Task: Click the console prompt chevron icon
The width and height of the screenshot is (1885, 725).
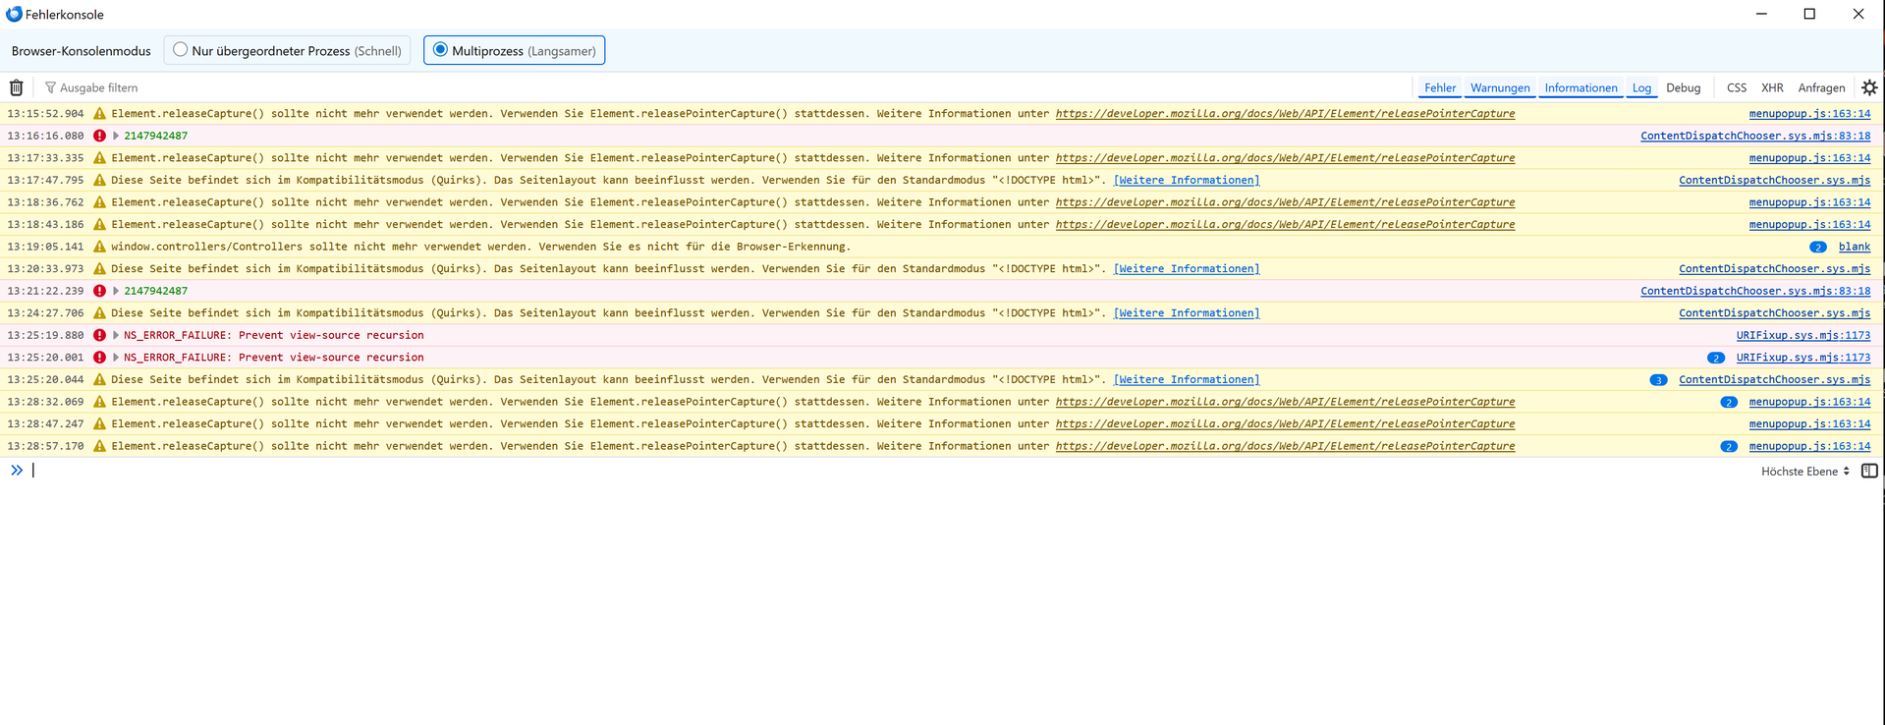Action: (17, 471)
